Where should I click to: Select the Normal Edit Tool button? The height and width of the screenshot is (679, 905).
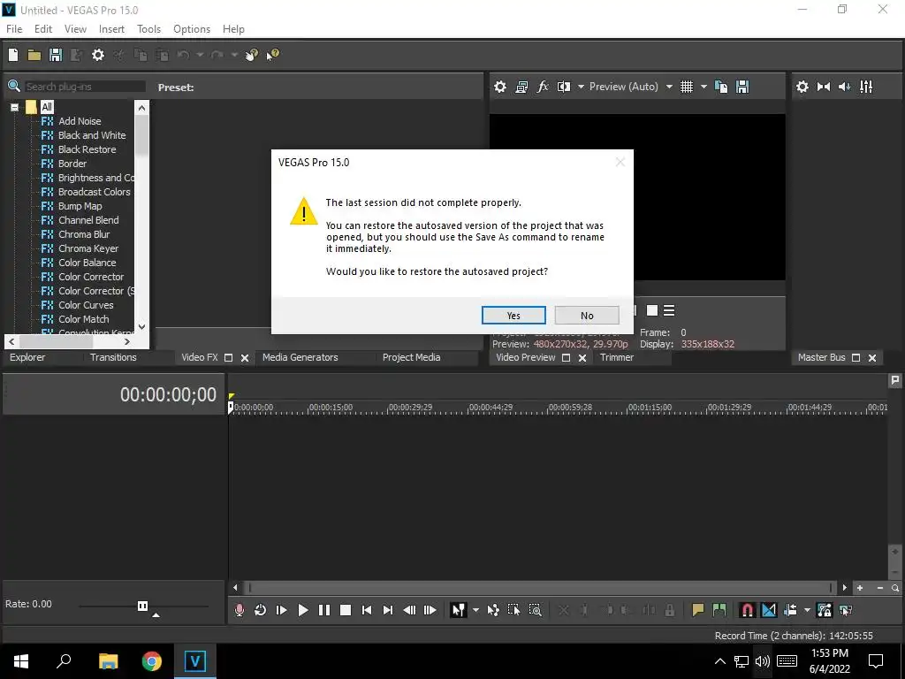[x=459, y=610]
